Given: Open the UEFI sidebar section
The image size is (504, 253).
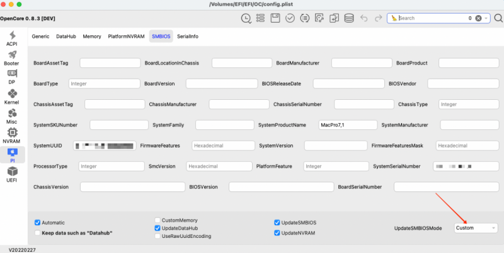Looking at the screenshot, I should tap(11, 175).
